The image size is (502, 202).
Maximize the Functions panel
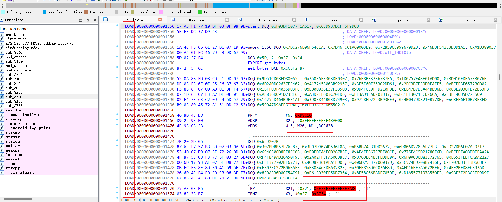(81, 20)
